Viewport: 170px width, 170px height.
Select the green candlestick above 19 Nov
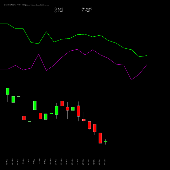[x=46, y=117]
